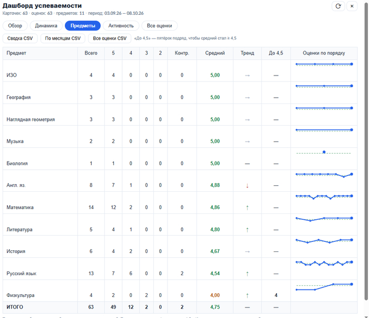
Task: Click the До 4,5 value 4 for Физкультура
Action: tap(276, 295)
